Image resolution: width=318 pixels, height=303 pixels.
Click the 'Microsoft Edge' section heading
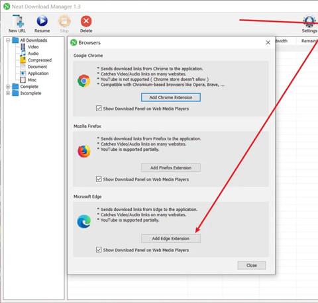(x=87, y=196)
